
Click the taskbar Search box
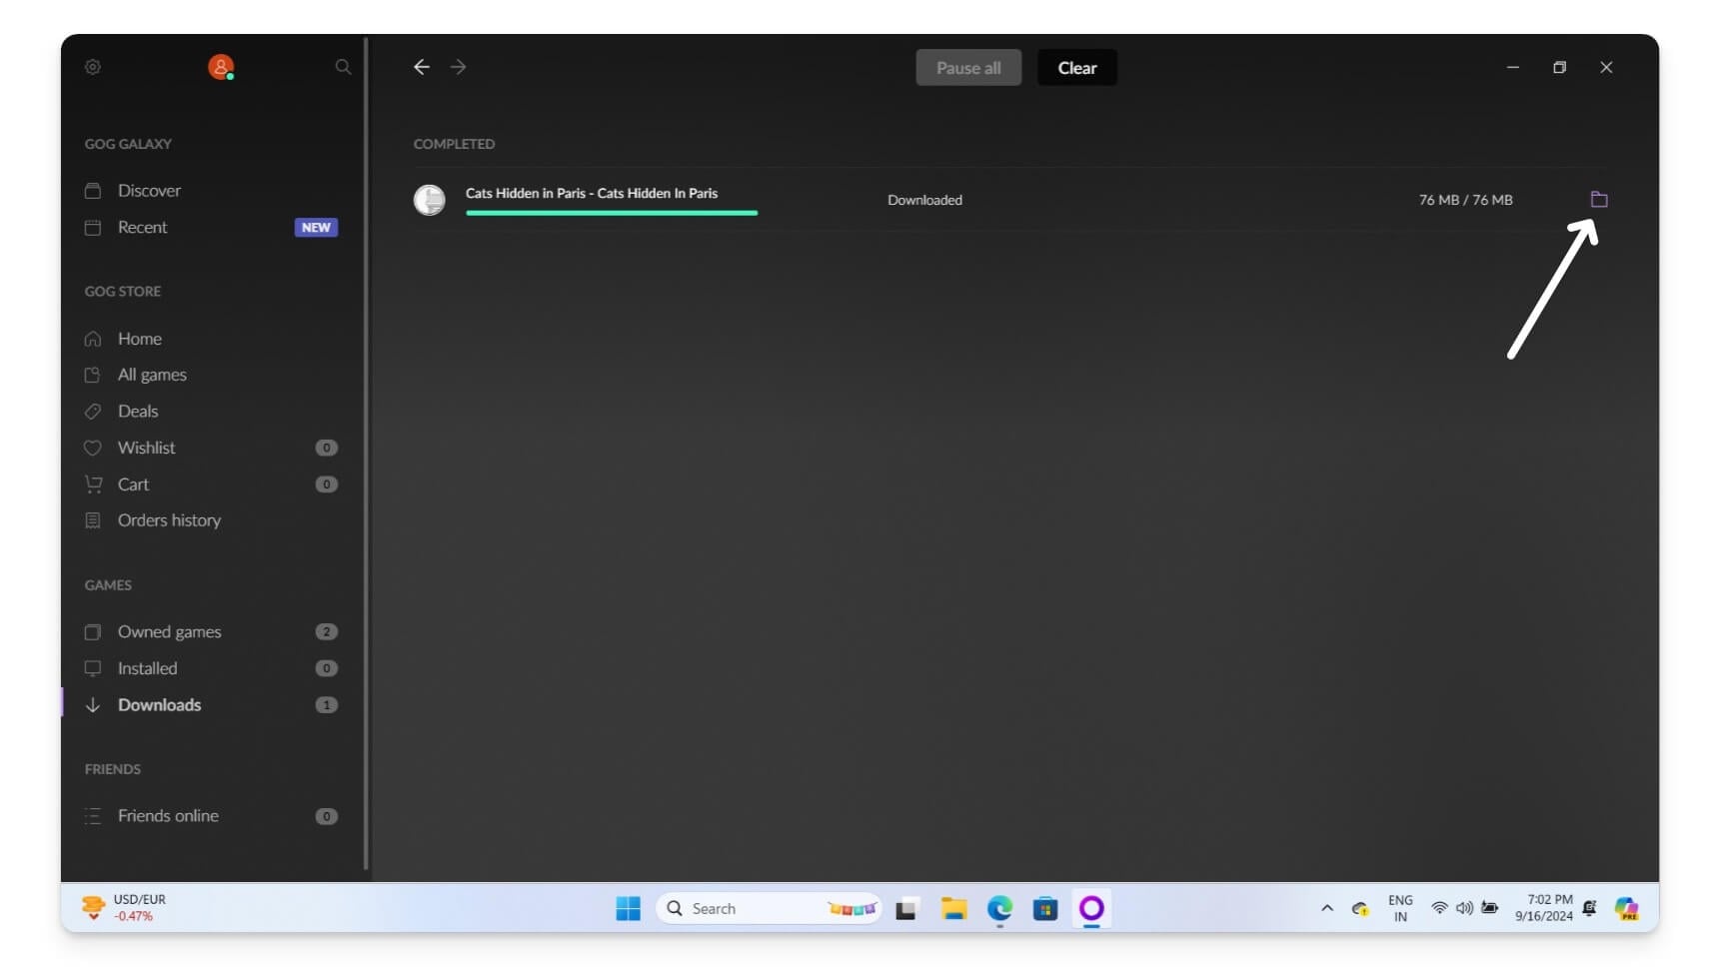point(769,909)
